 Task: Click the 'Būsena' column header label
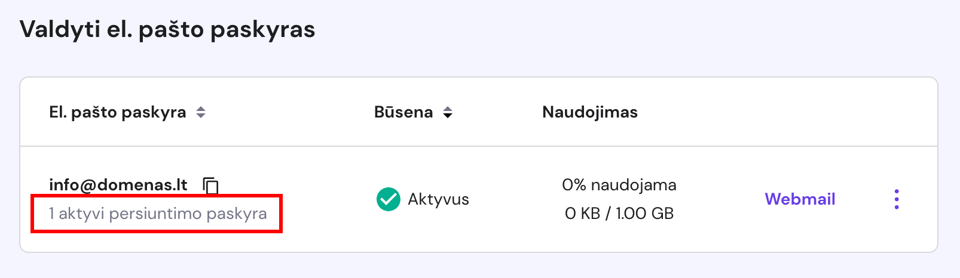403,112
